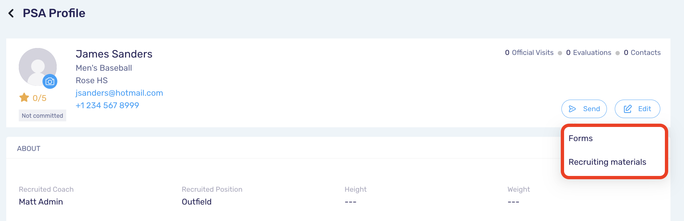Click the +1 234 567 8999 phone number
The width and height of the screenshot is (684, 221).
point(107,106)
